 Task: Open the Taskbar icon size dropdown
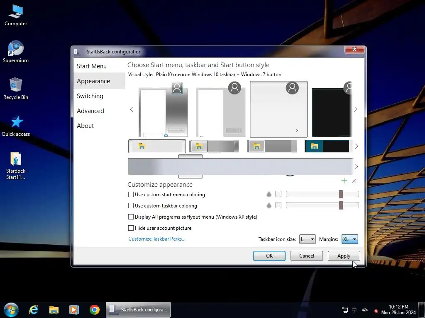click(308, 239)
